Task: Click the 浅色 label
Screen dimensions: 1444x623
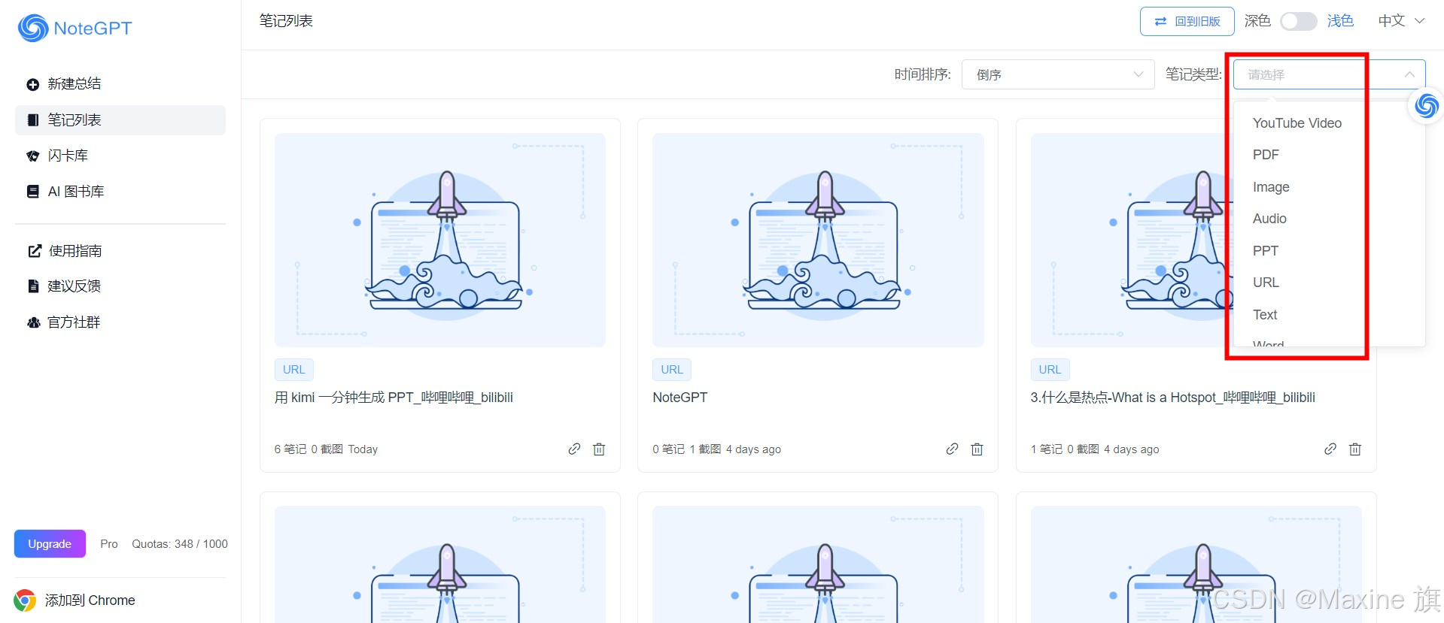Action: [1340, 21]
